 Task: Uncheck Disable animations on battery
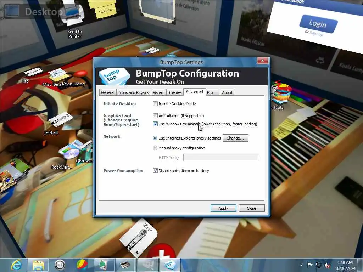[155, 171]
